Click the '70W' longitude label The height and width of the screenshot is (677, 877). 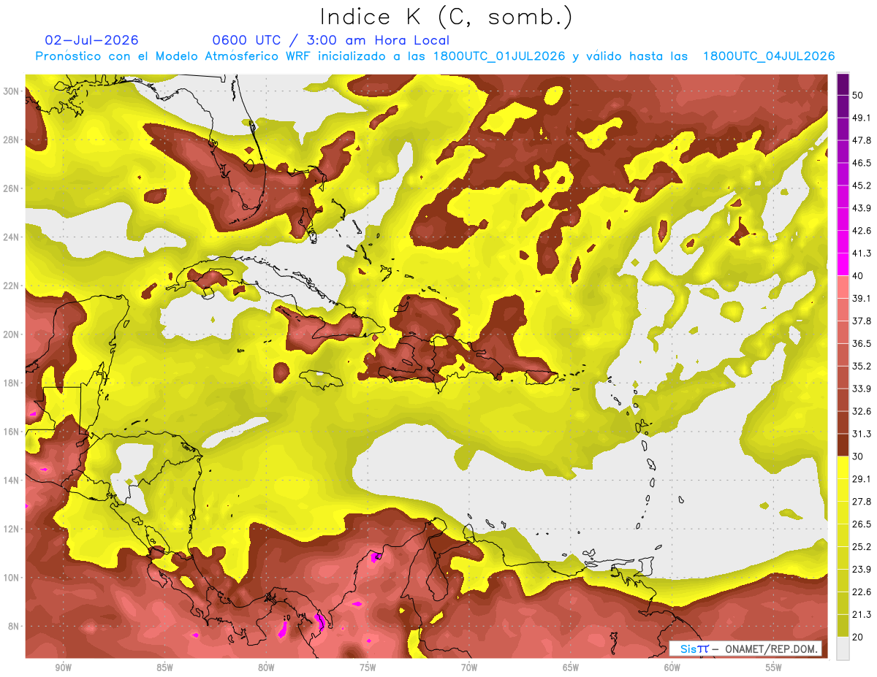469,668
